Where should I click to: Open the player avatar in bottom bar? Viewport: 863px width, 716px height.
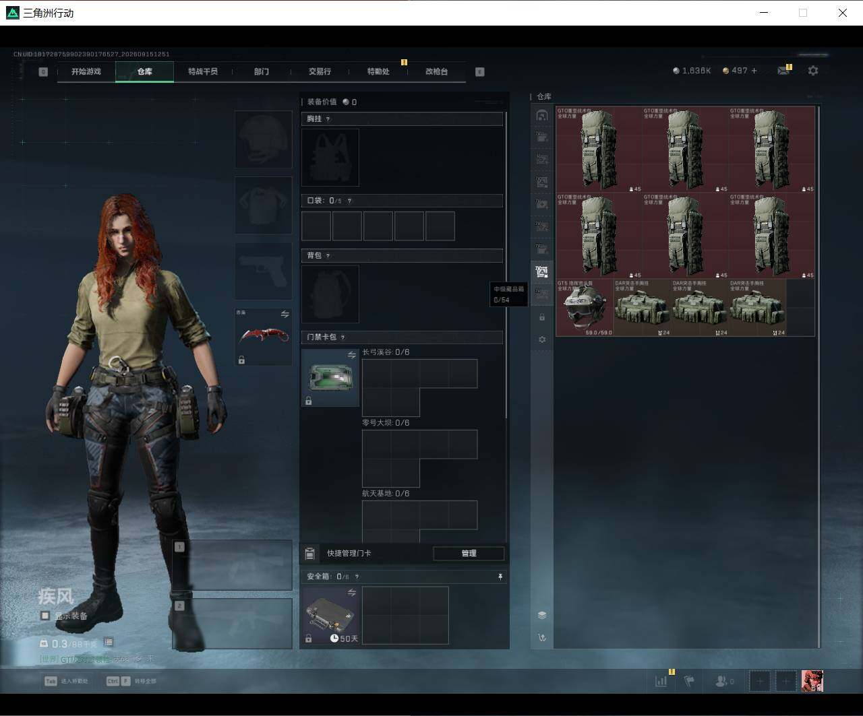[x=812, y=681]
